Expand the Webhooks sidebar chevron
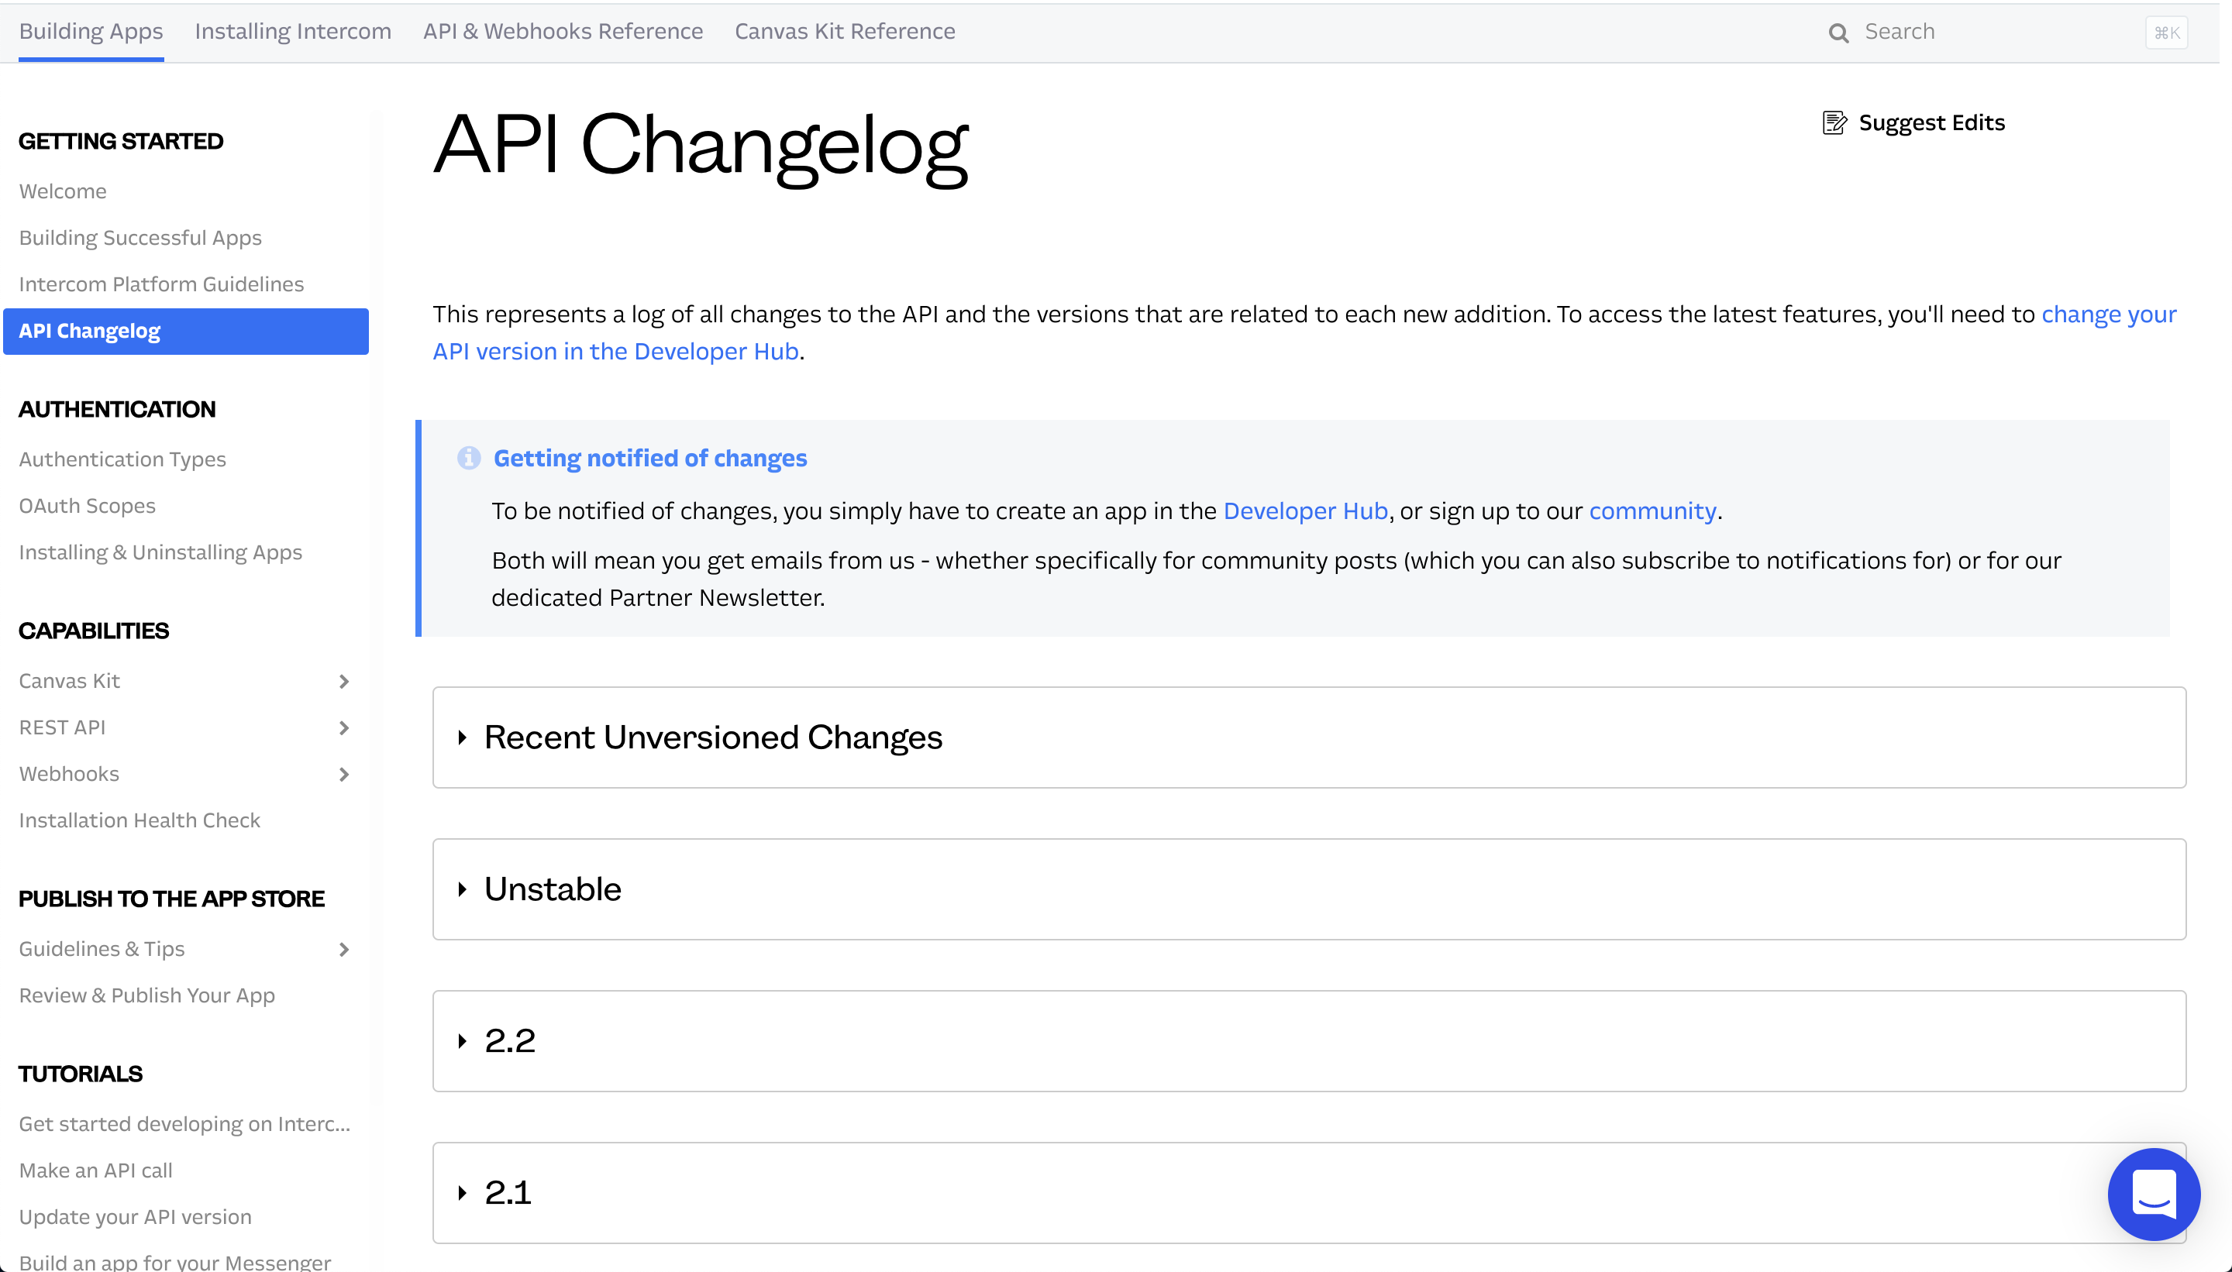 (343, 774)
